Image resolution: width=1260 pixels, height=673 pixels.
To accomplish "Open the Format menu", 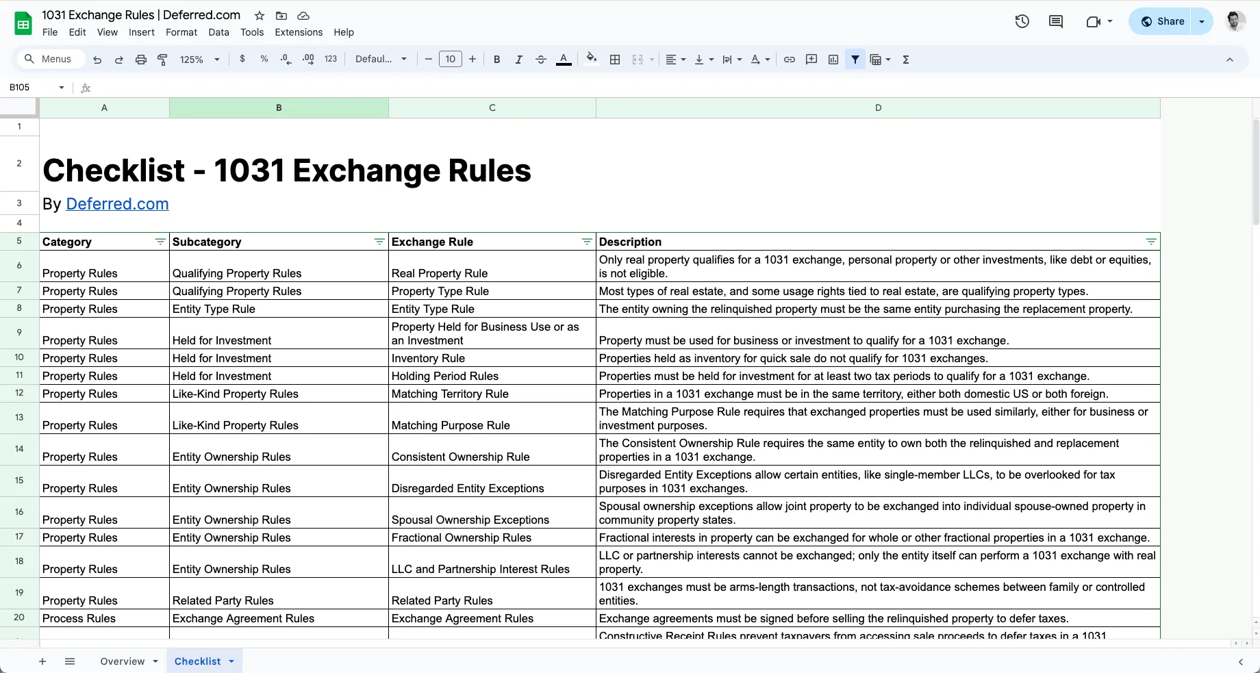I will tap(181, 32).
